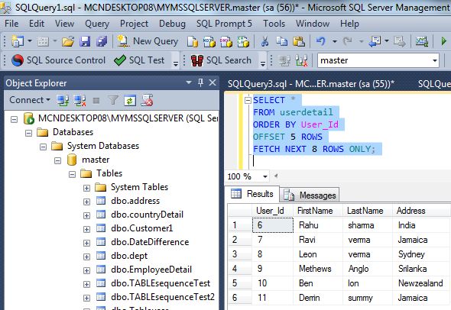Collapse the Databases folder
The height and width of the screenshot is (310, 451).
point(28,133)
